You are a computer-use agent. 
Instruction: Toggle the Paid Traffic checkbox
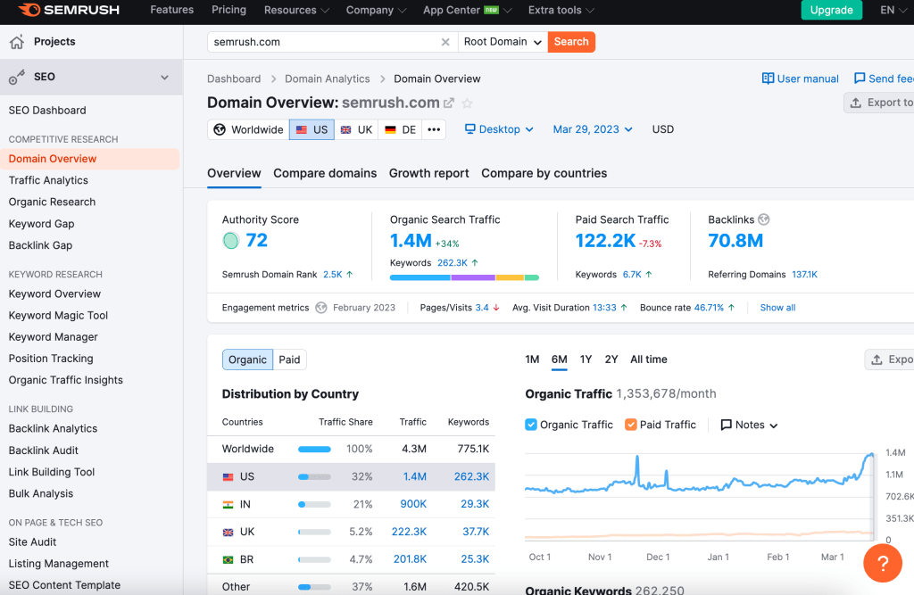click(631, 425)
